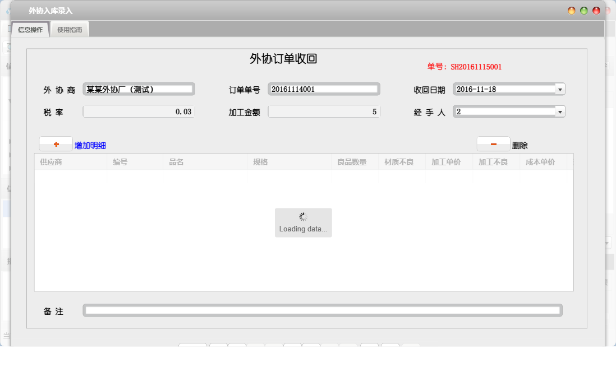This screenshot has width=616, height=367.
Task: Click the spinning loading indicator icon
Action: (303, 216)
